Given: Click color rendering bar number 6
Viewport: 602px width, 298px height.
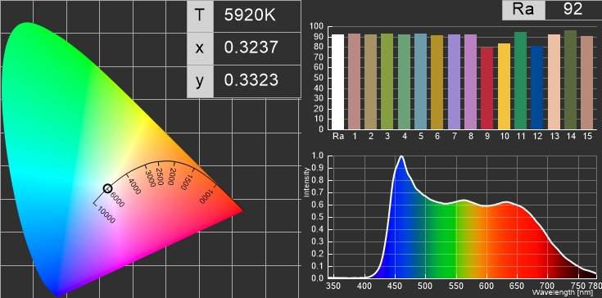Looking at the screenshot, I should click(437, 83).
